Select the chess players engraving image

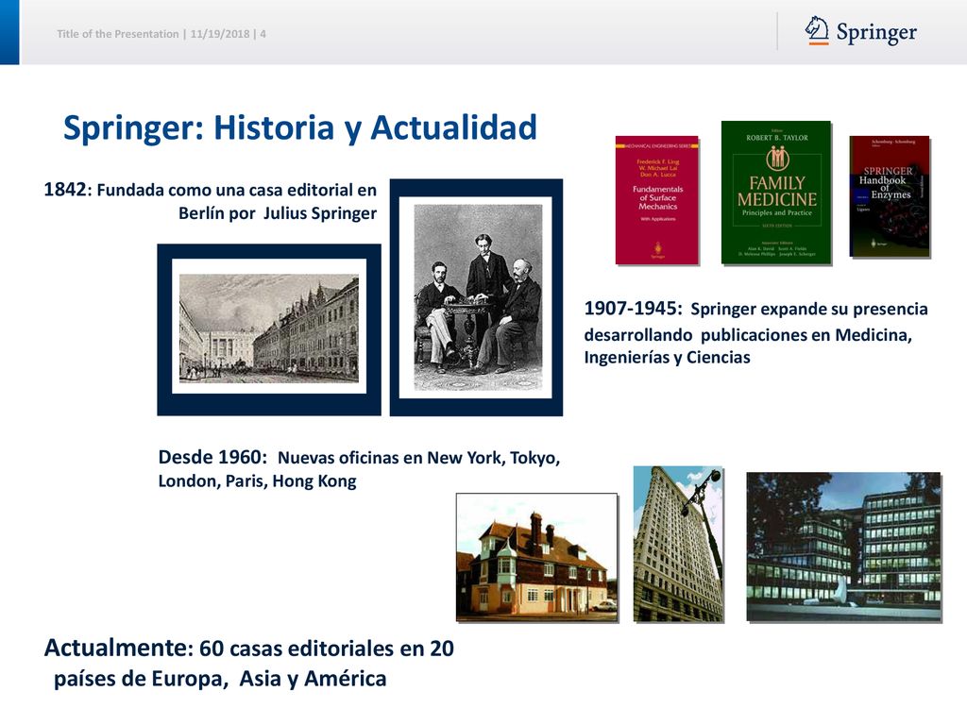tap(476, 297)
